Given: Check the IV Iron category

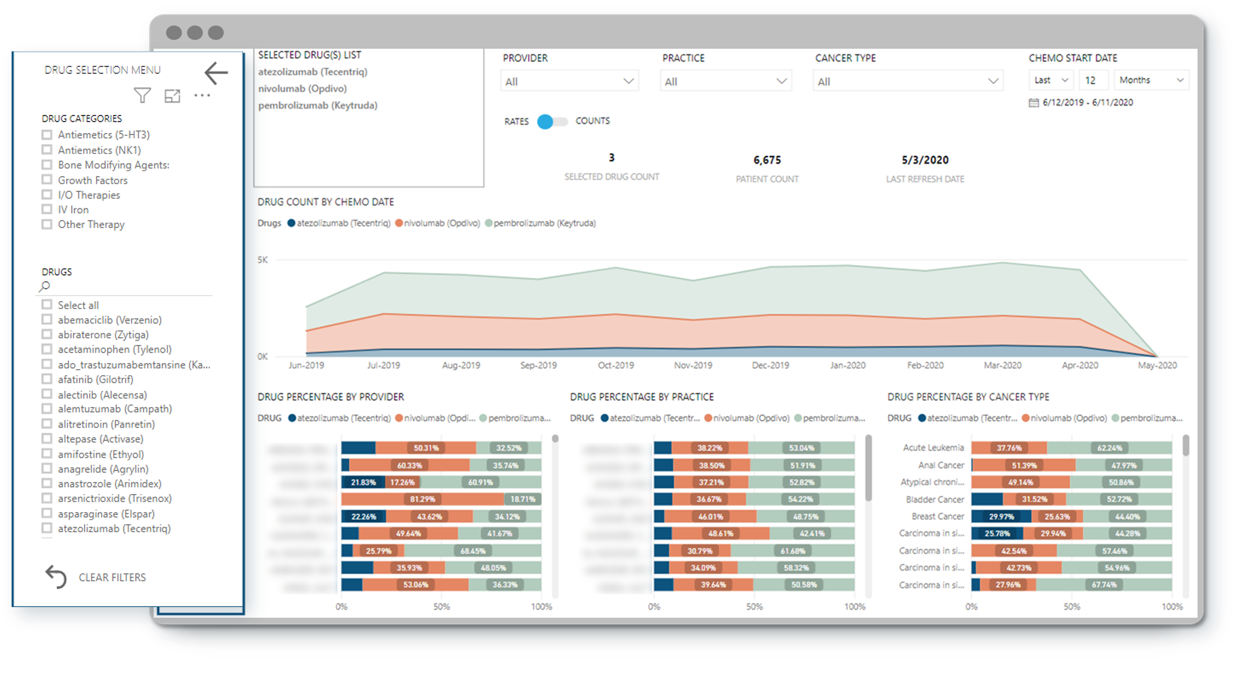Looking at the screenshot, I should pyautogui.click(x=47, y=209).
